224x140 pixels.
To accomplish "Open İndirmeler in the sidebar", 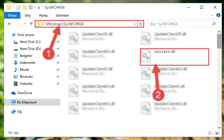I will [x=28, y=63].
